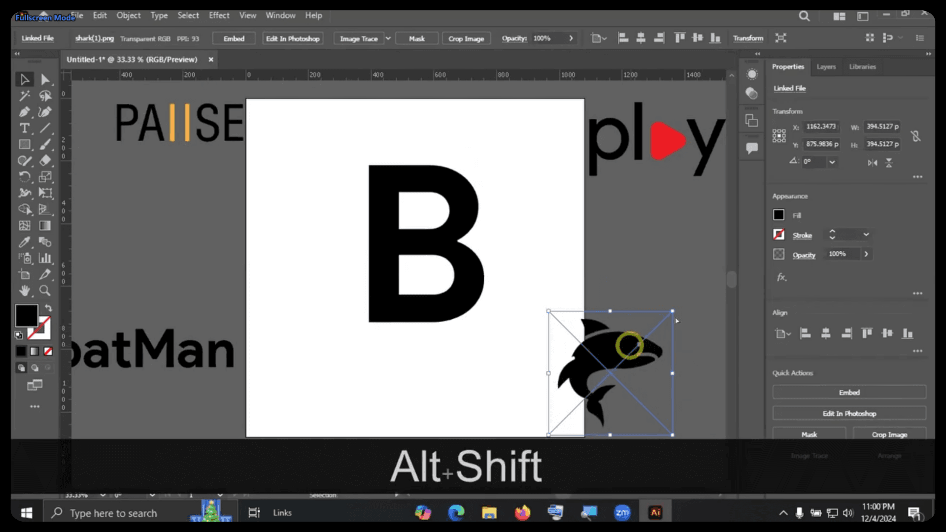This screenshot has width=946, height=532.
Task: Click Stroke swatch in Appearance section
Action: click(778, 234)
